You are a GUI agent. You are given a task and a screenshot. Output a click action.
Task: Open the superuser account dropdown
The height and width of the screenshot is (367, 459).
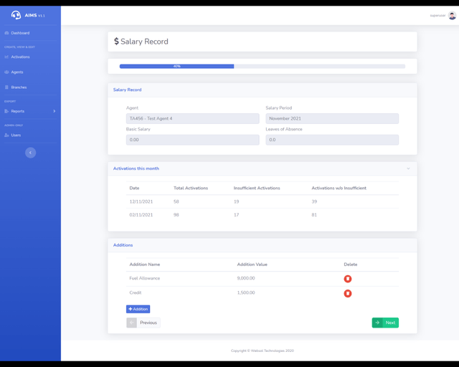coord(437,15)
